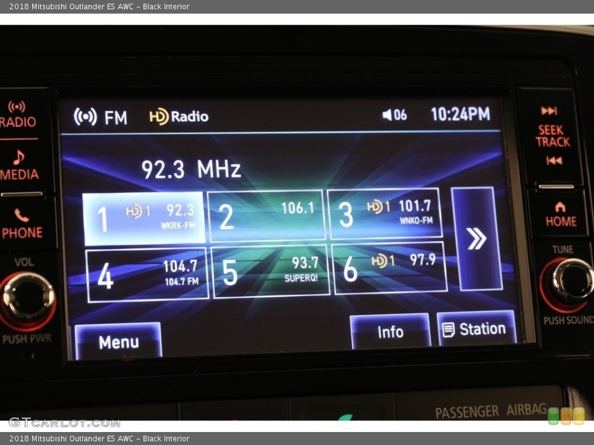The height and width of the screenshot is (445, 594).
Task: Tap the RADIO hard button
Action: coord(17,115)
